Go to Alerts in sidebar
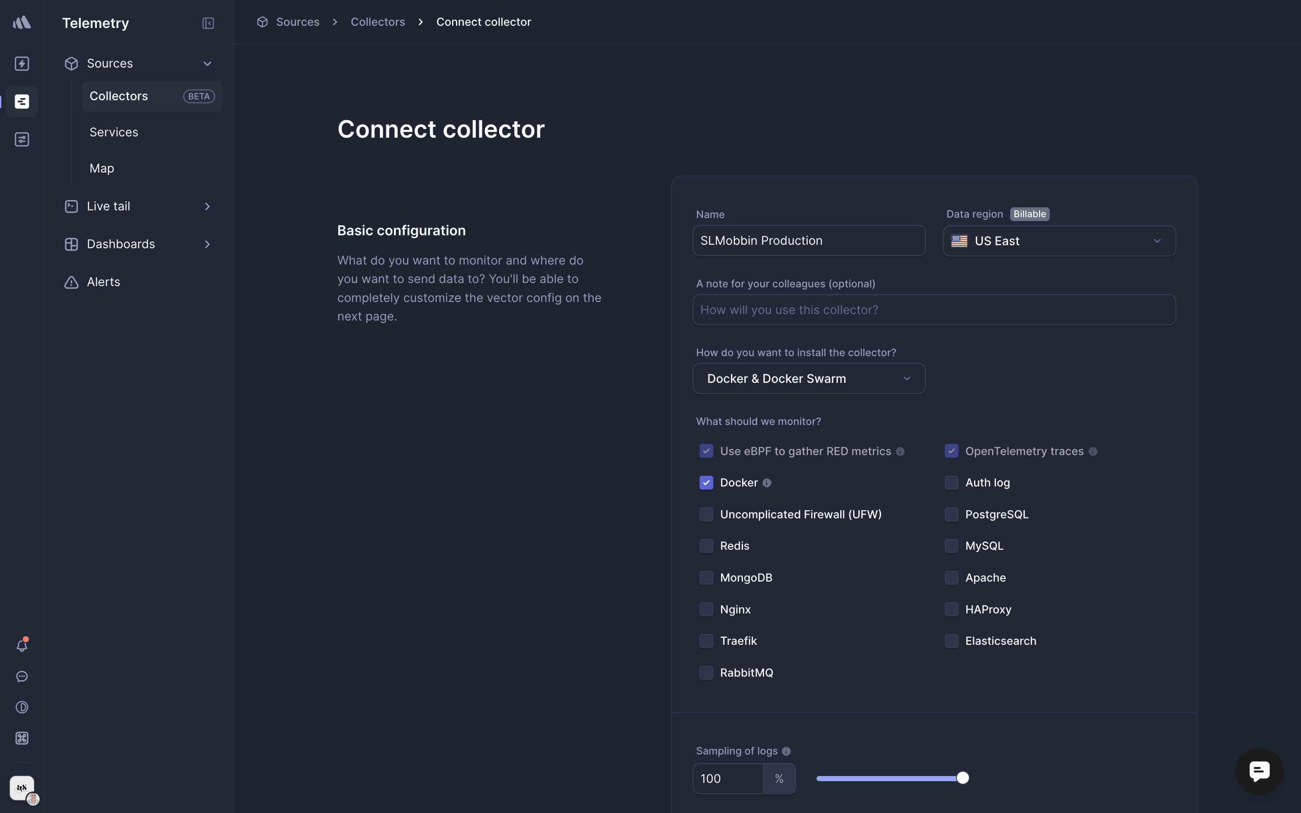 pyautogui.click(x=104, y=282)
